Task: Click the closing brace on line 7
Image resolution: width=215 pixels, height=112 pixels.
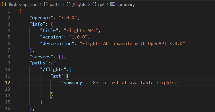Action: (x=31, y=50)
